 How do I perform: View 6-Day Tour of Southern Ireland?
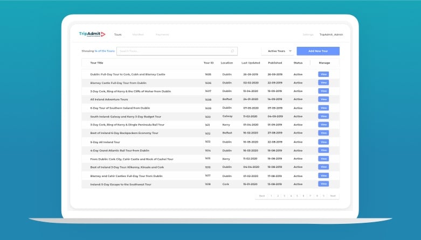click(323, 108)
